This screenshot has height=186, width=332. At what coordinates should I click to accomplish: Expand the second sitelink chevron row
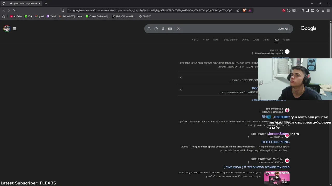181,90
